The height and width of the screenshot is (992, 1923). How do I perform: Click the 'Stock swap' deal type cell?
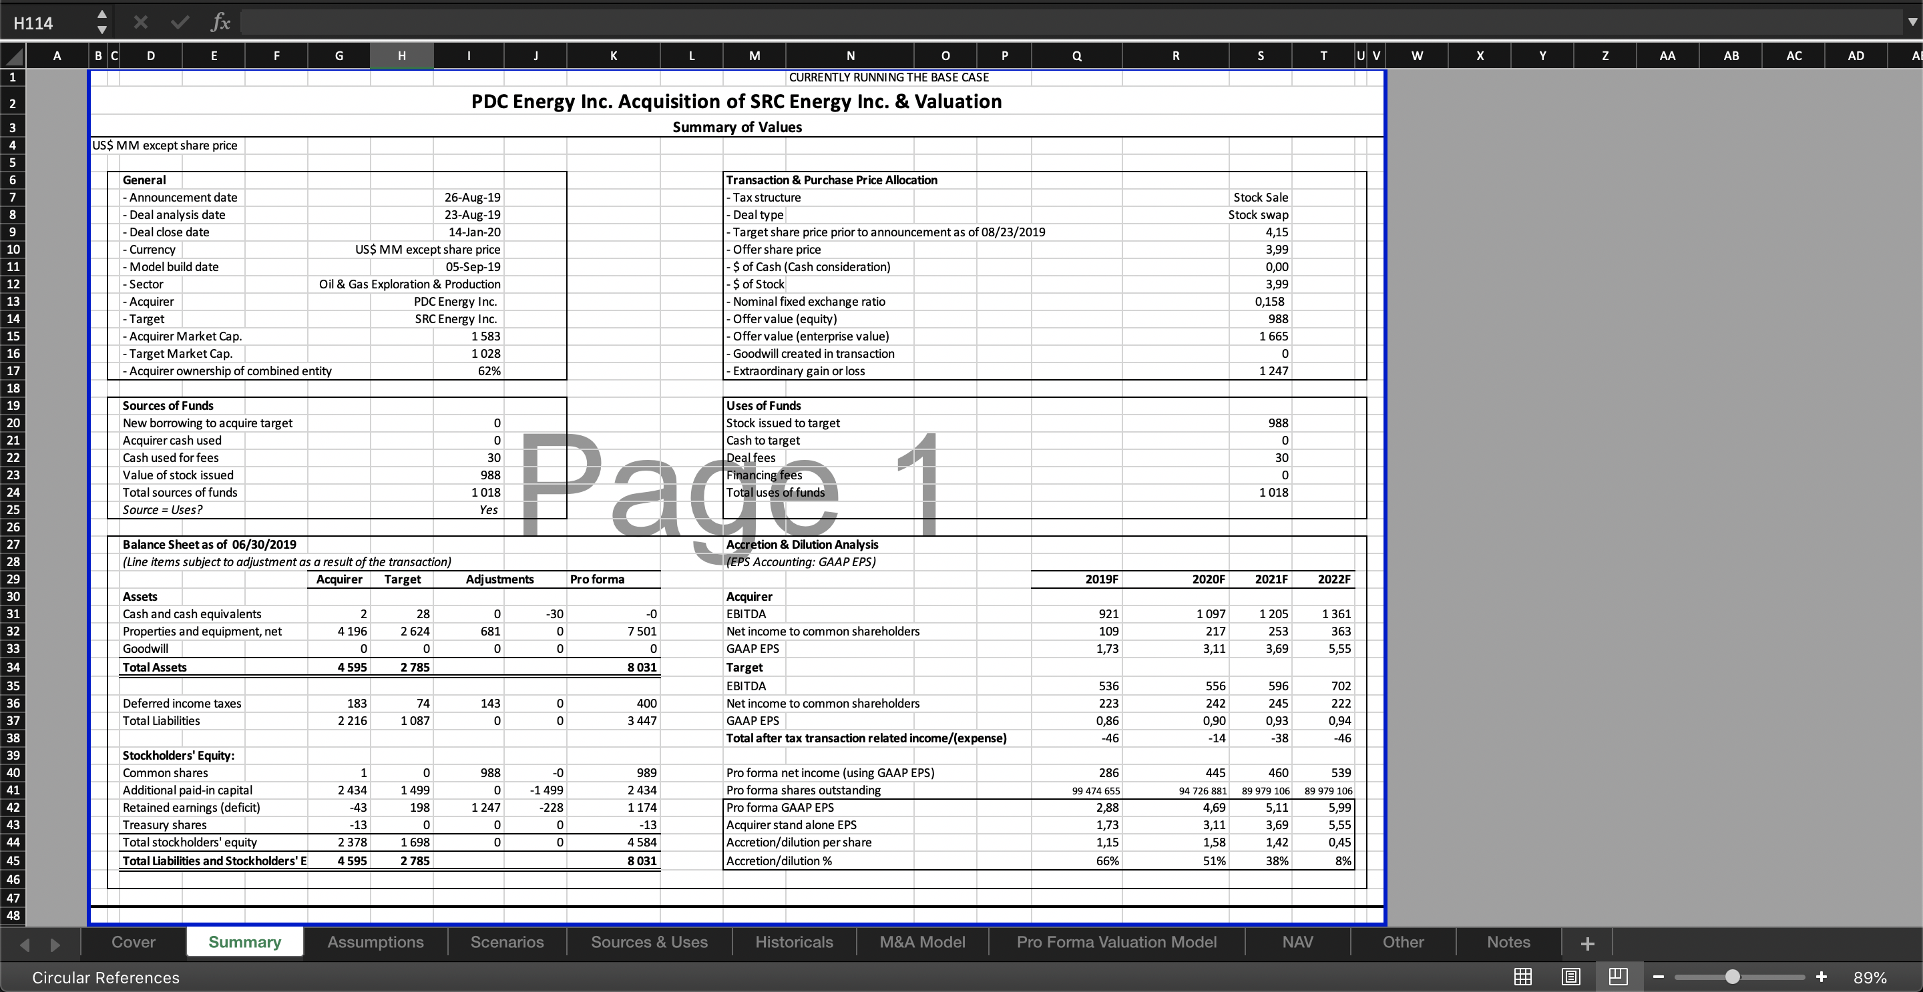pyautogui.click(x=1258, y=215)
